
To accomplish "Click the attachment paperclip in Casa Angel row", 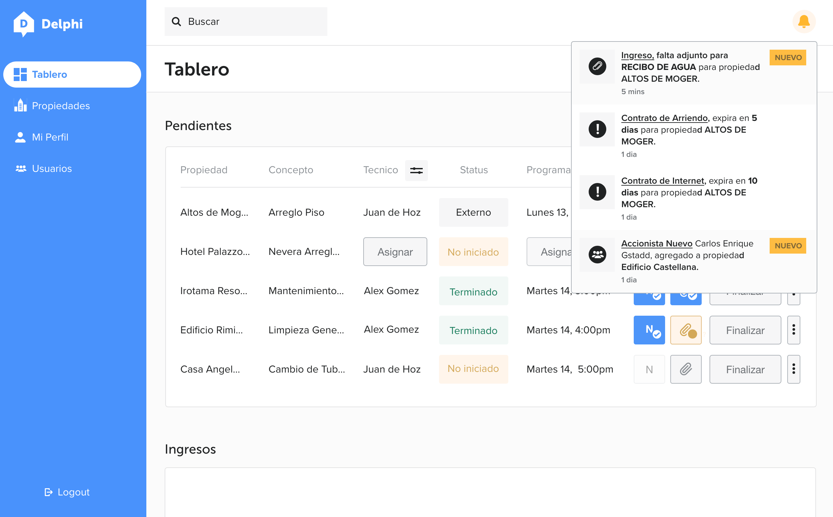I will [x=685, y=369].
